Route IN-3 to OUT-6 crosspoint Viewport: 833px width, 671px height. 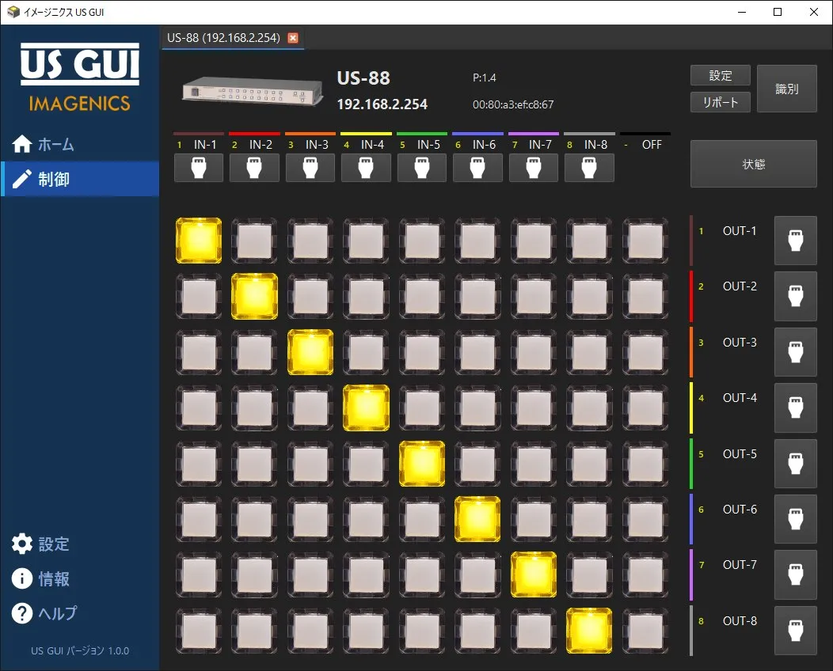310,519
